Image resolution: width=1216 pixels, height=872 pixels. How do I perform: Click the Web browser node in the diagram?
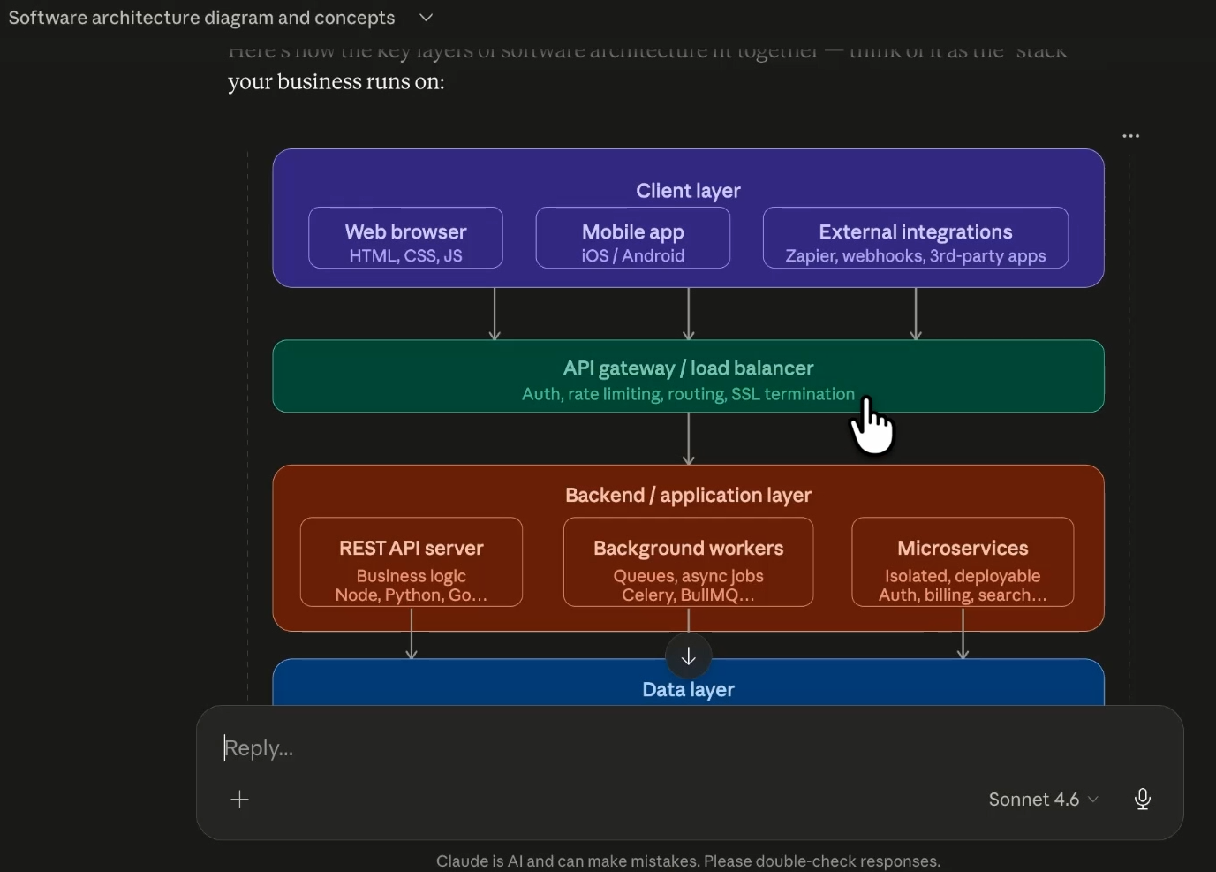(x=405, y=238)
